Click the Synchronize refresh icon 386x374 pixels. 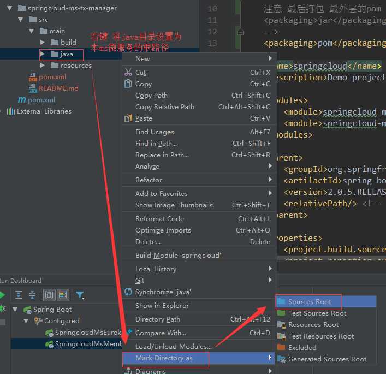[x=128, y=292]
